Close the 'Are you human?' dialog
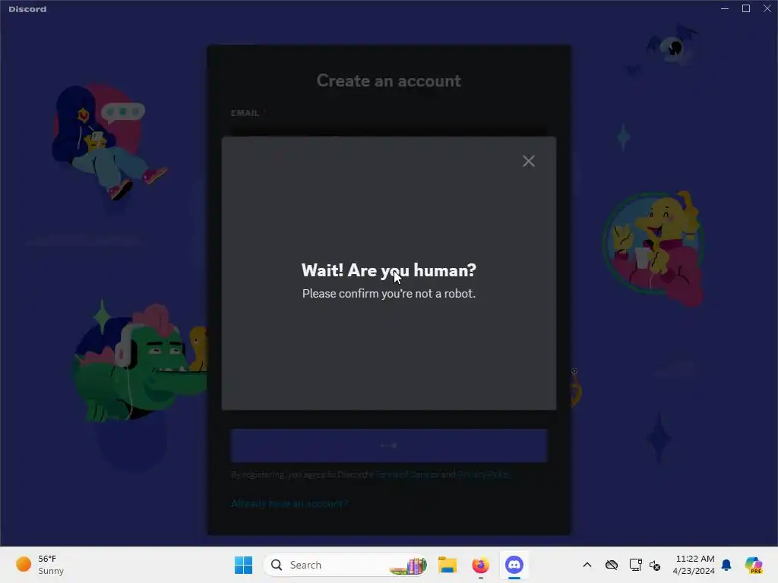 pos(529,161)
